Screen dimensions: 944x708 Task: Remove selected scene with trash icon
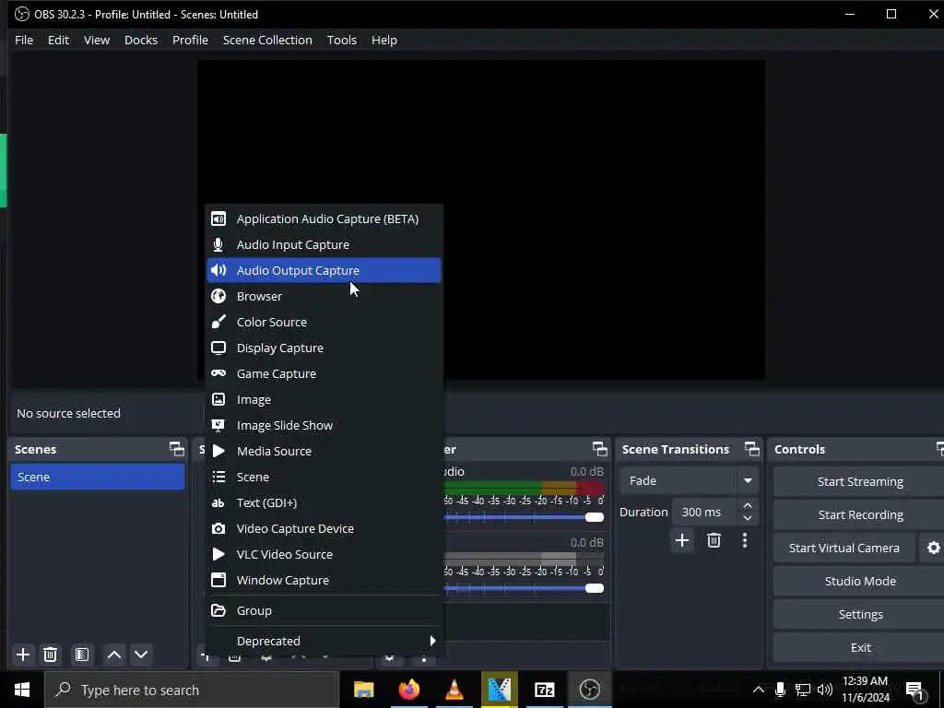[51, 655]
